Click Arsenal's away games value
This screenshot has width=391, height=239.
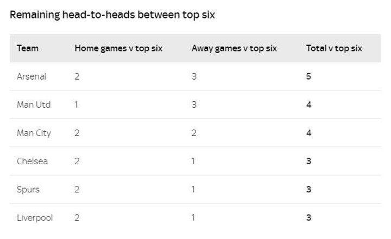click(x=194, y=76)
